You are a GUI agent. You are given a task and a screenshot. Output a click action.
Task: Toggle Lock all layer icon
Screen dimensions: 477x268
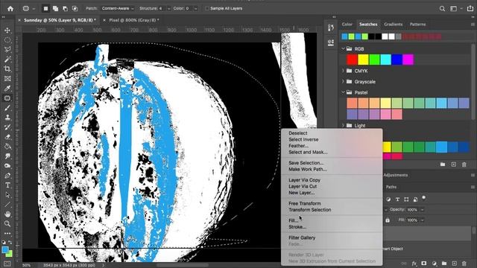[x=388, y=220]
